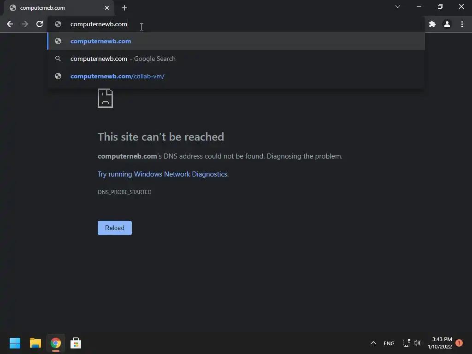Screen dimensions: 472x354
Task: Open a new tab with plus button
Action: click(124, 8)
